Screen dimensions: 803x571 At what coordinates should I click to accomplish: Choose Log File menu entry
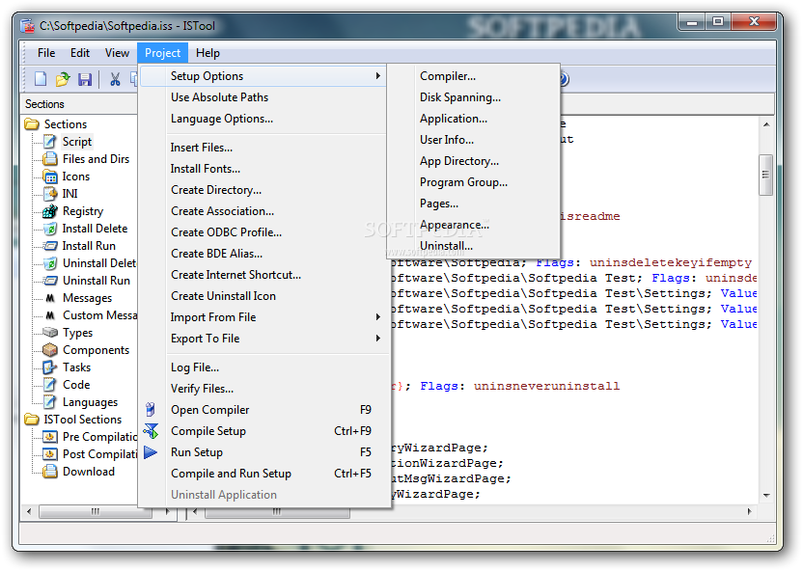tap(263, 367)
